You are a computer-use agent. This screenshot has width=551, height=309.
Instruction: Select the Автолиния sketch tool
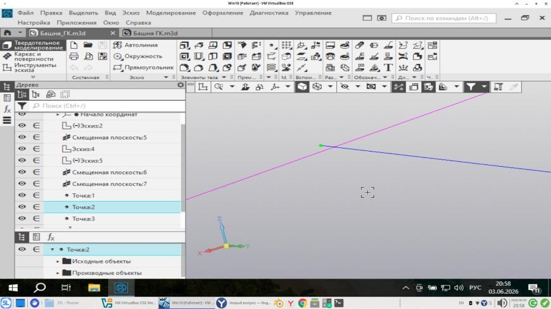[136, 45]
